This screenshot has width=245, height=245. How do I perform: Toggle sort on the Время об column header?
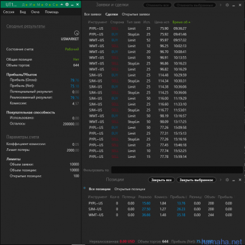181,22
